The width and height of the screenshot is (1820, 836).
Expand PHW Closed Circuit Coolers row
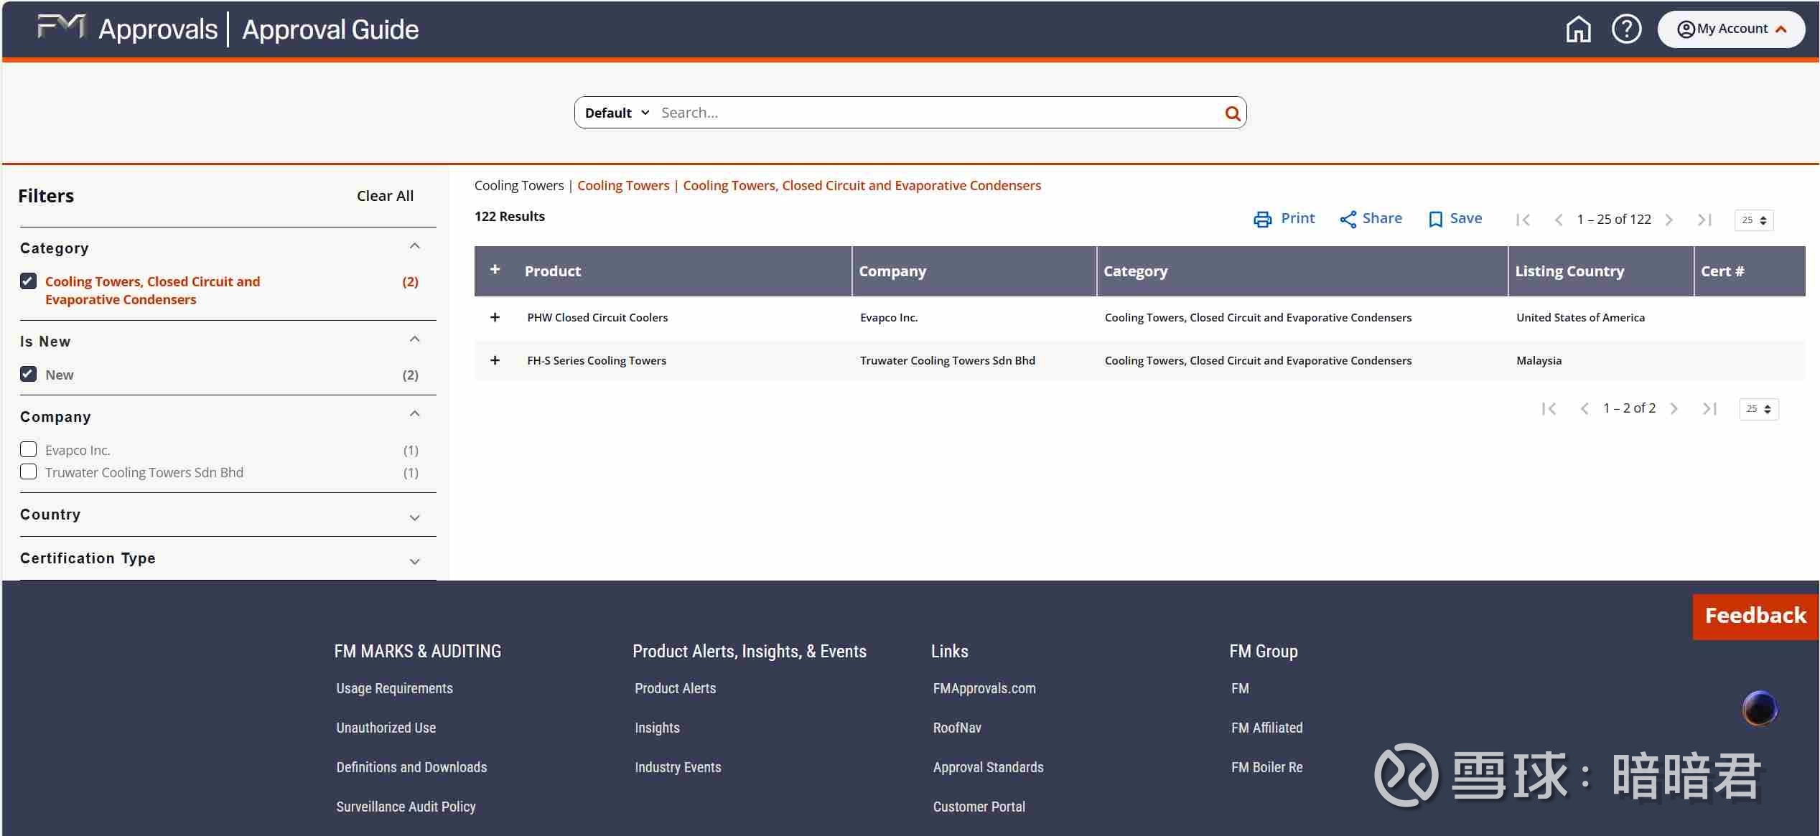495,317
